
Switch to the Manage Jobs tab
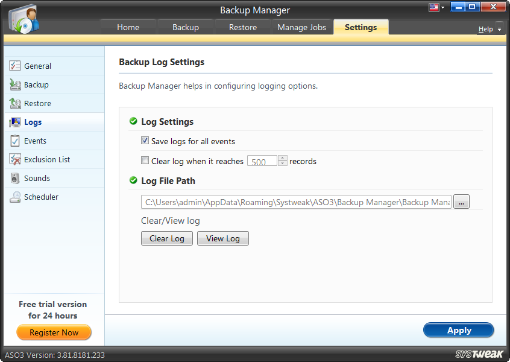301,27
